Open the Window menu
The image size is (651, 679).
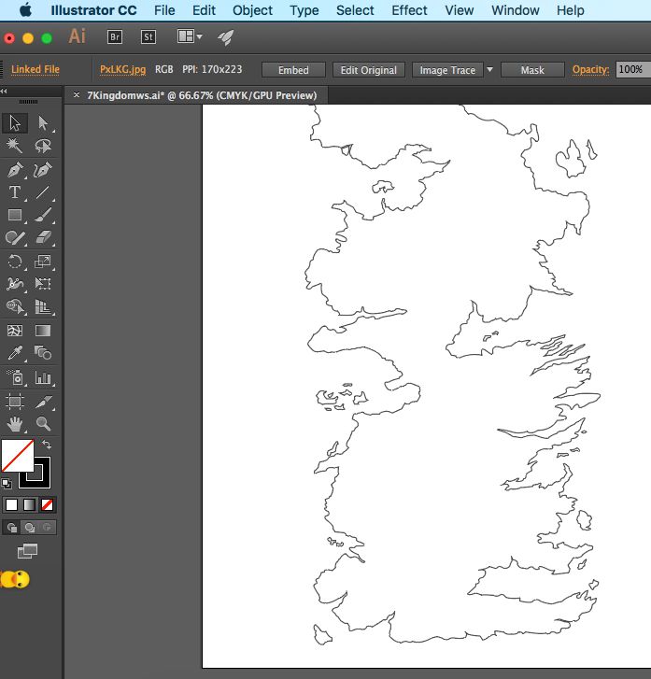point(515,10)
